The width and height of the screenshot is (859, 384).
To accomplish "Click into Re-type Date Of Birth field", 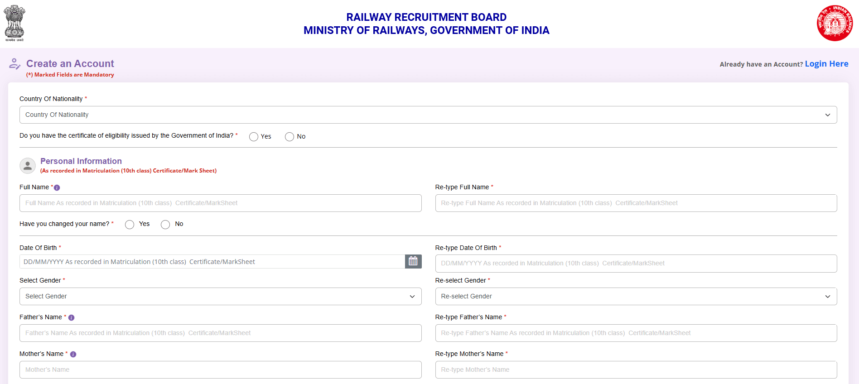I will [636, 264].
